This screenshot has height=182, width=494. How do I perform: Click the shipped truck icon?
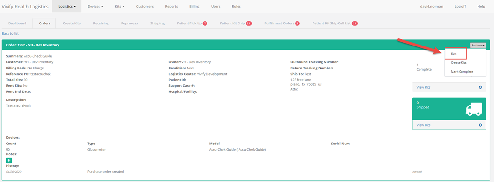coord(474,109)
